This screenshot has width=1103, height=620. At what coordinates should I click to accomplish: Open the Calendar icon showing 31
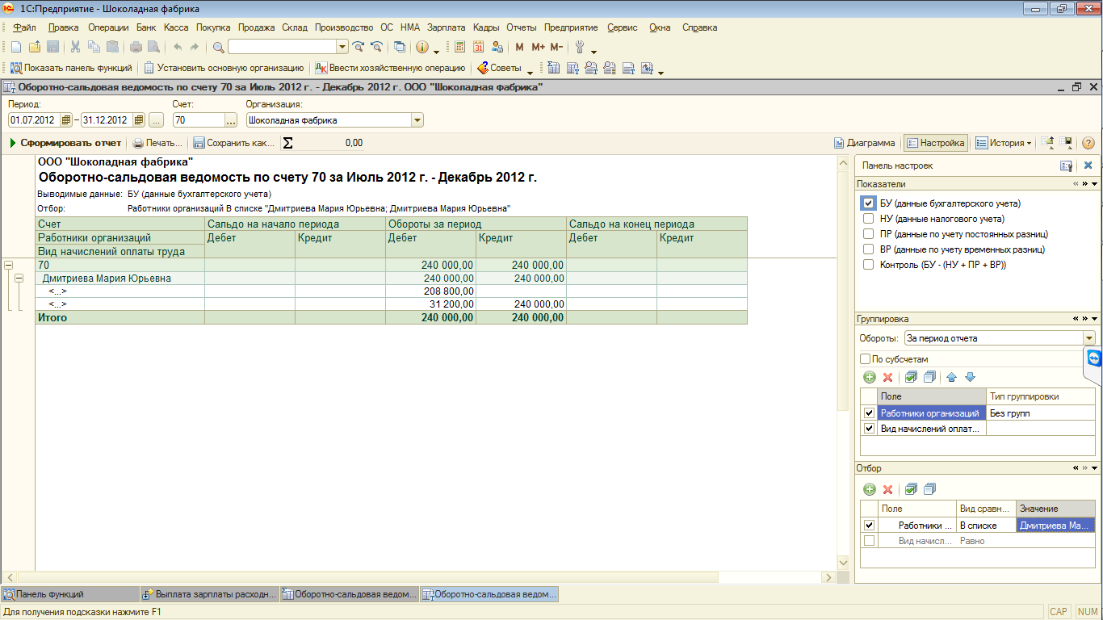coord(479,47)
